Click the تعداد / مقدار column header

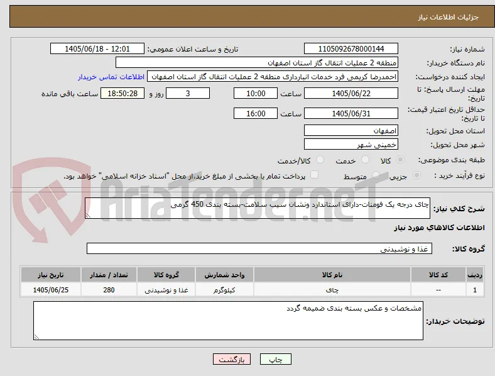tap(109, 275)
